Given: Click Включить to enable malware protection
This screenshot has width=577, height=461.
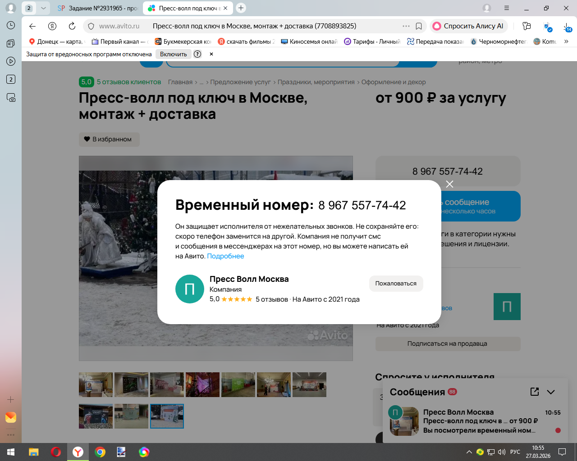Looking at the screenshot, I should pyautogui.click(x=173, y=54).
